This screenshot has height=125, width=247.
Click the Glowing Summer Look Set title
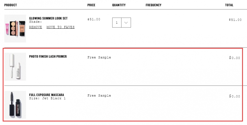(48, 18)
